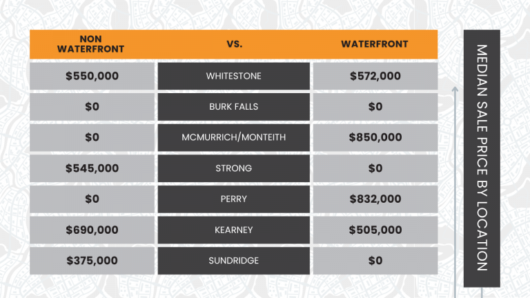Click the $505,000 Kearney waterfront price

pos(375,230)
